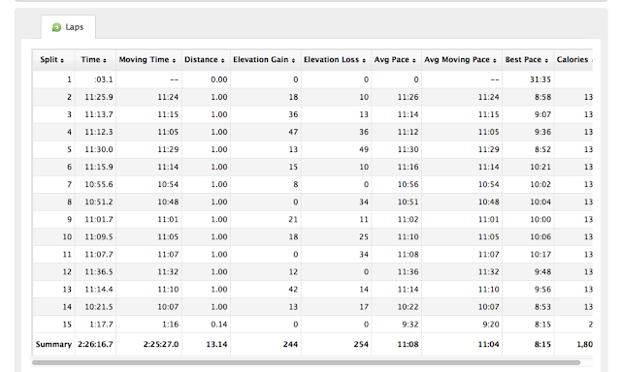
Task: Sort by the Distance column header
Action: pyautogui.click(x=205, y=60)
